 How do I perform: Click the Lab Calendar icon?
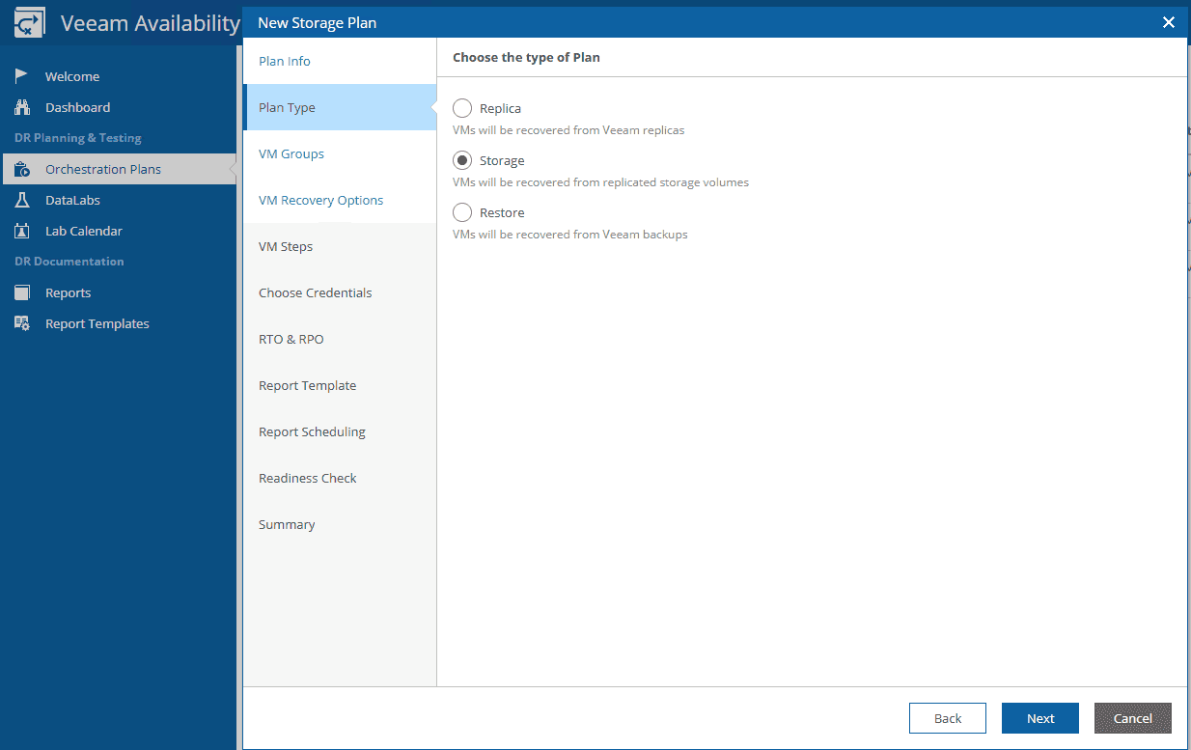coord(21,231)
